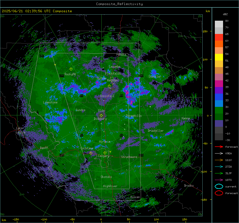Click the yellow 54–51 dBZ color swatch
Image resolution: width=239 pixels, height=223 pixels.
pyautogui.click(x=219, y=57)
